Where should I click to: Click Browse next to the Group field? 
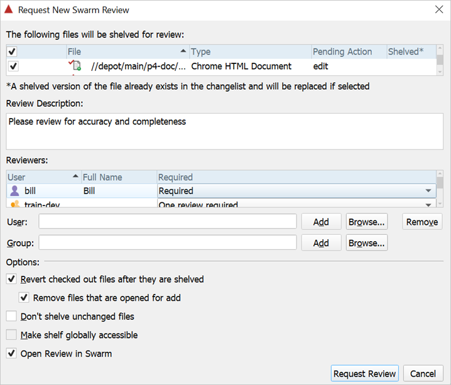tap(366, 243)
